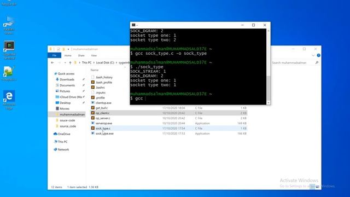Select the sock_type.exe file

pyautogui.click(x=102, y=134)
